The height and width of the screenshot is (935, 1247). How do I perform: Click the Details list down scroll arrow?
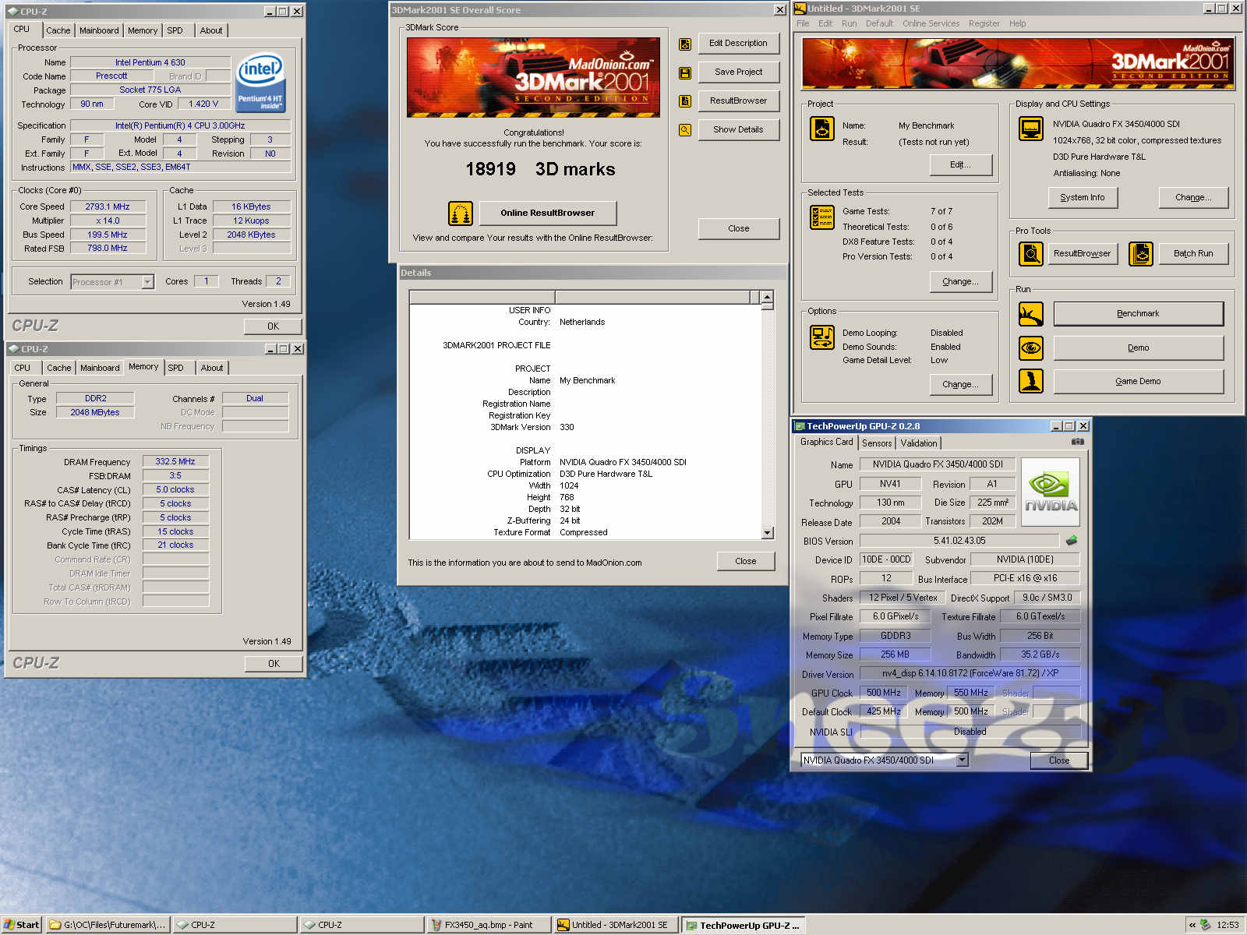(767, 533)
